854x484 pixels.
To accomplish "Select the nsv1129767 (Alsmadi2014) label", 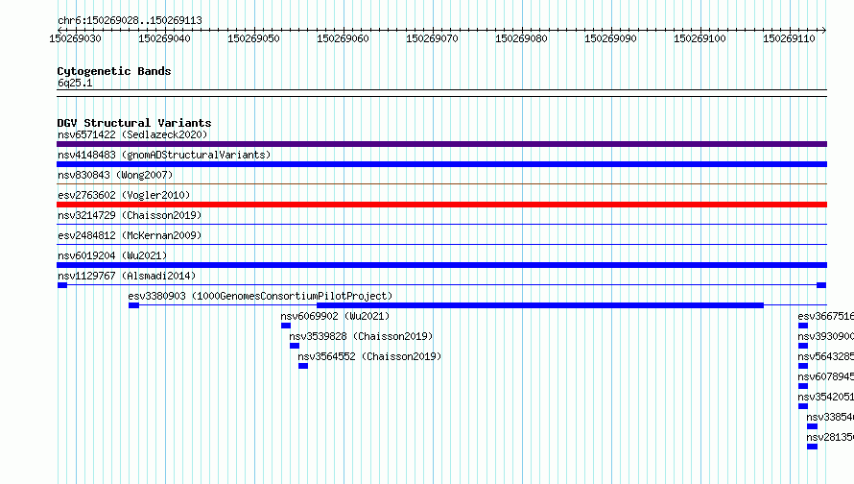I will [127, 276].
